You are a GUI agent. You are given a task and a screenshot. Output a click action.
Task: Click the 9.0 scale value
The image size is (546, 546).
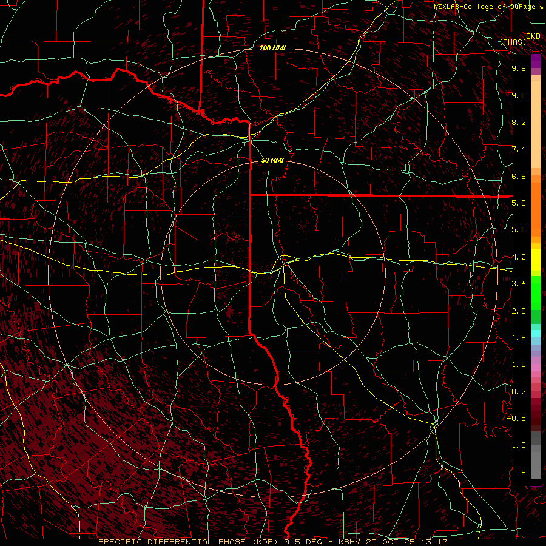[519, 95]
